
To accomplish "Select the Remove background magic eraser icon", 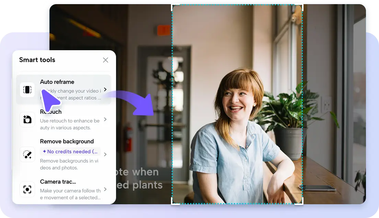I will [27, 154].
